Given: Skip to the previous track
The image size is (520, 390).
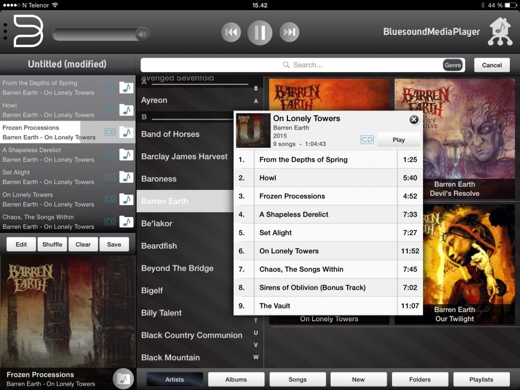Looking at the screenshot, I should coord(231,32).
